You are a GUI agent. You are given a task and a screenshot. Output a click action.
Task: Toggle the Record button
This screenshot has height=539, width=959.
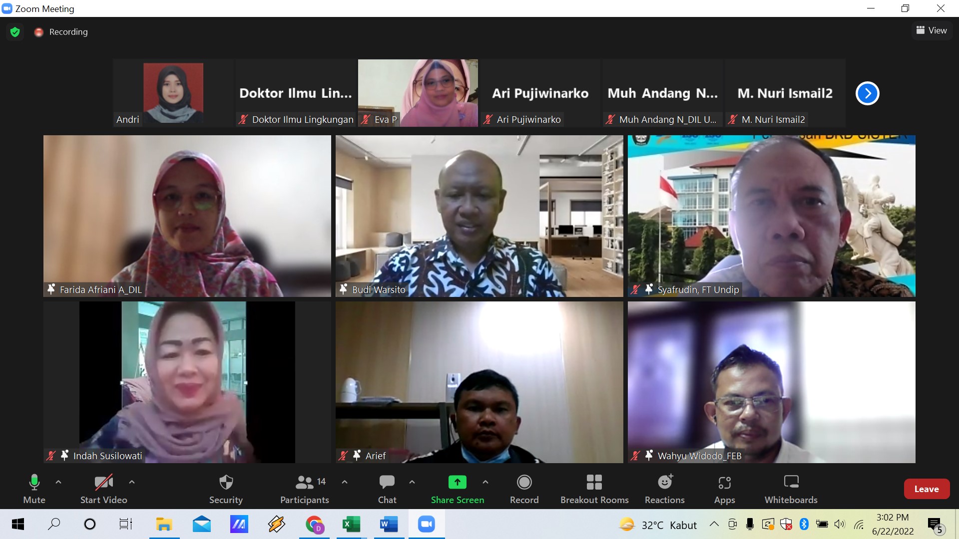click(524, 489)
